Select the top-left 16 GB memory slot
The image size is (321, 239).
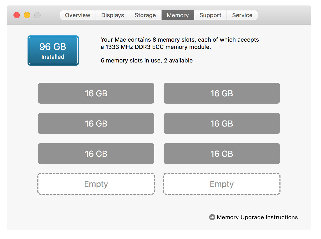[96, 93]
